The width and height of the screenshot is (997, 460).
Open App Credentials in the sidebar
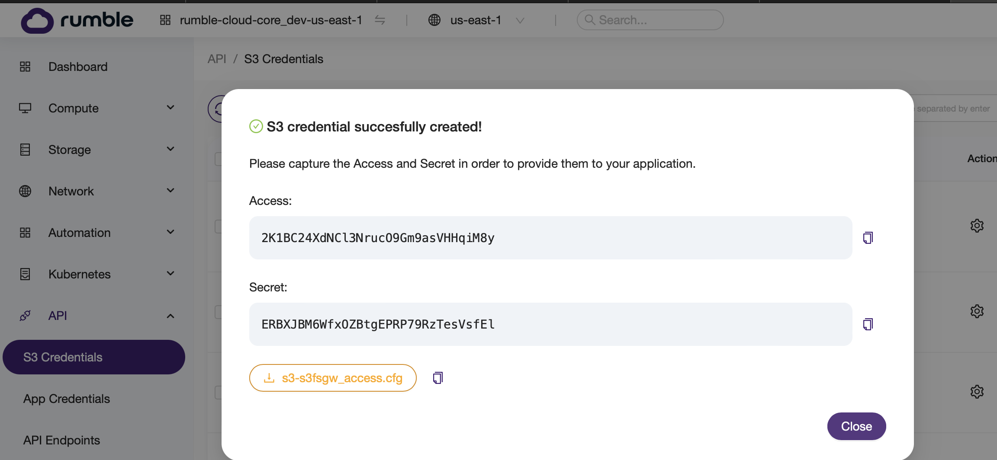(67, 399)
